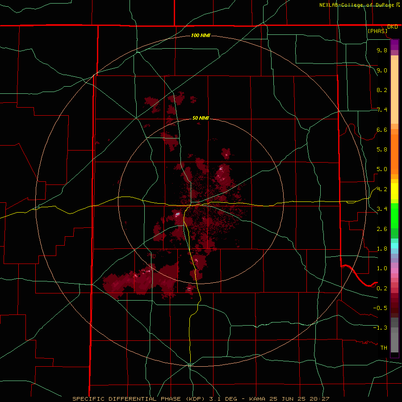The width and height of the screenshot is (402, 402).
Task: Click the dark orange color bar segment
Action: point(394,155)
